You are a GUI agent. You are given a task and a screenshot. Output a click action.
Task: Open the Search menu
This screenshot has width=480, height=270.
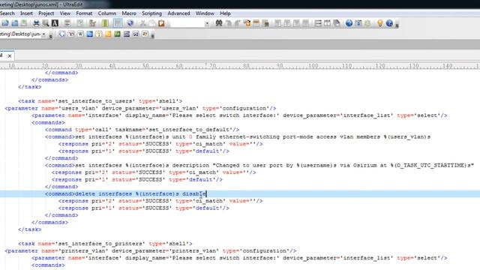[7, 13]
